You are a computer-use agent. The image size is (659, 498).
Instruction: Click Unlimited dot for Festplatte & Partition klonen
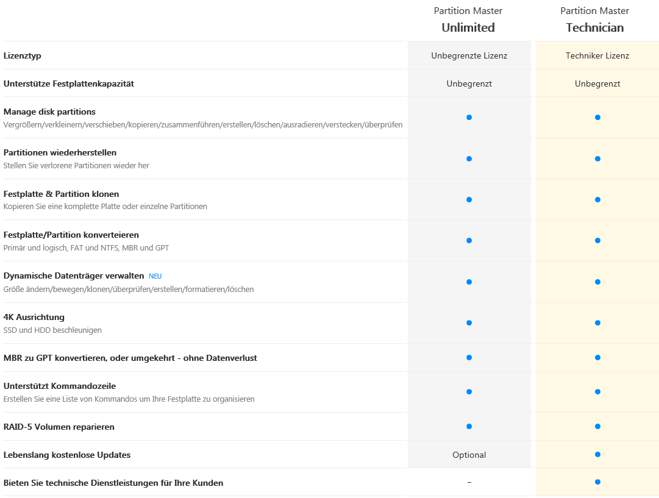469,199
